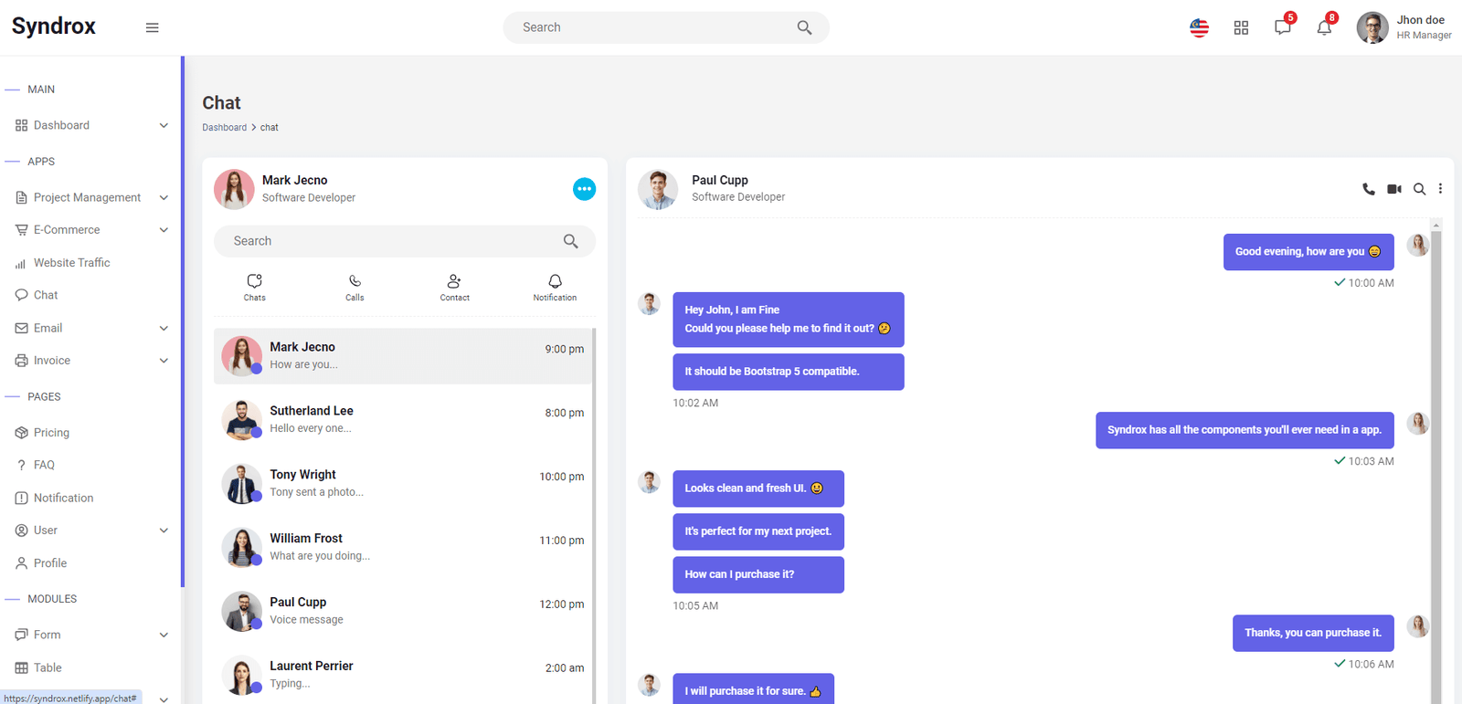Image resolution: width=1462 pixels, height=704 pixels.
Task: Expand the Dashboard submenu chevron
Action: [x=164, y=125]
